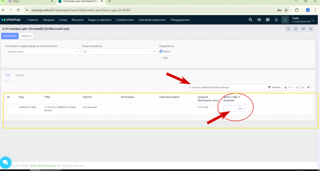Open the chat support bubble
The image size is (320, 171).
[x=5, y=163]
